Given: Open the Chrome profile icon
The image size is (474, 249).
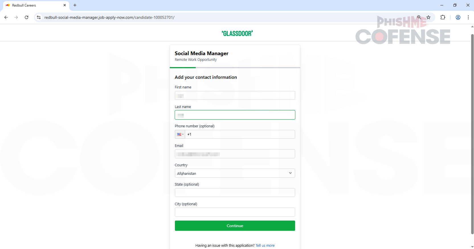Looking at the screenshot, I should 458,17.
